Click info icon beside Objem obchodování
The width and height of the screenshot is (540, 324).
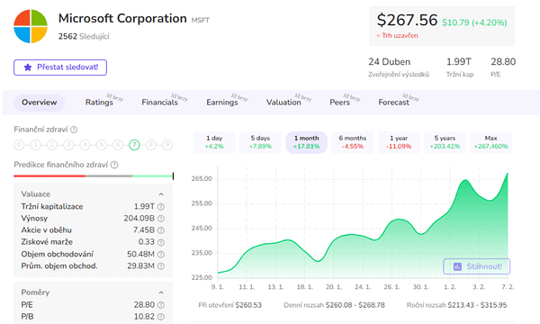[161, 254]
